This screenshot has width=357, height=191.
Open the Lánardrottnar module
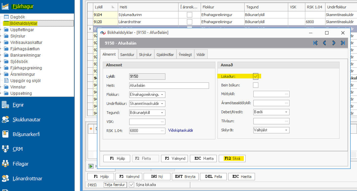coord(27,179)
